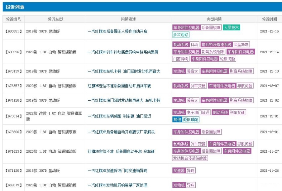Select complaint number 【673606】

point(14,132)
